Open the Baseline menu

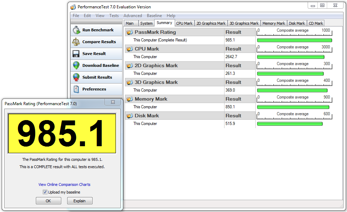[x=154, y=16]
